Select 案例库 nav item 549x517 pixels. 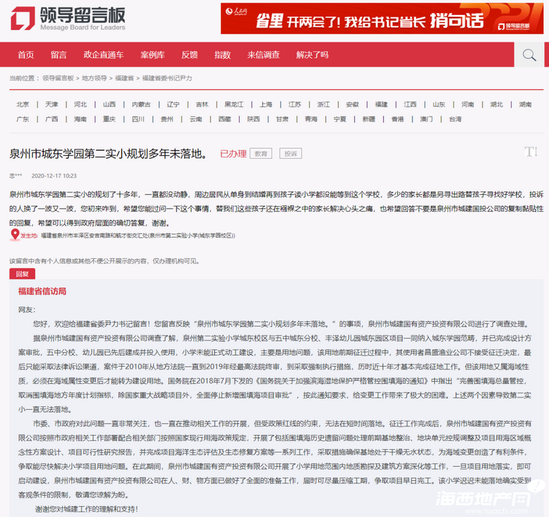[x=152, y=55]
